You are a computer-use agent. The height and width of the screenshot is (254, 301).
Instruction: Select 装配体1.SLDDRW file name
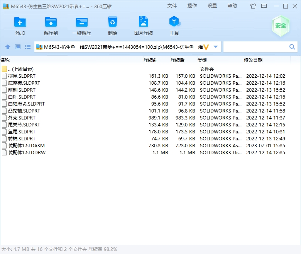(27, 152)
